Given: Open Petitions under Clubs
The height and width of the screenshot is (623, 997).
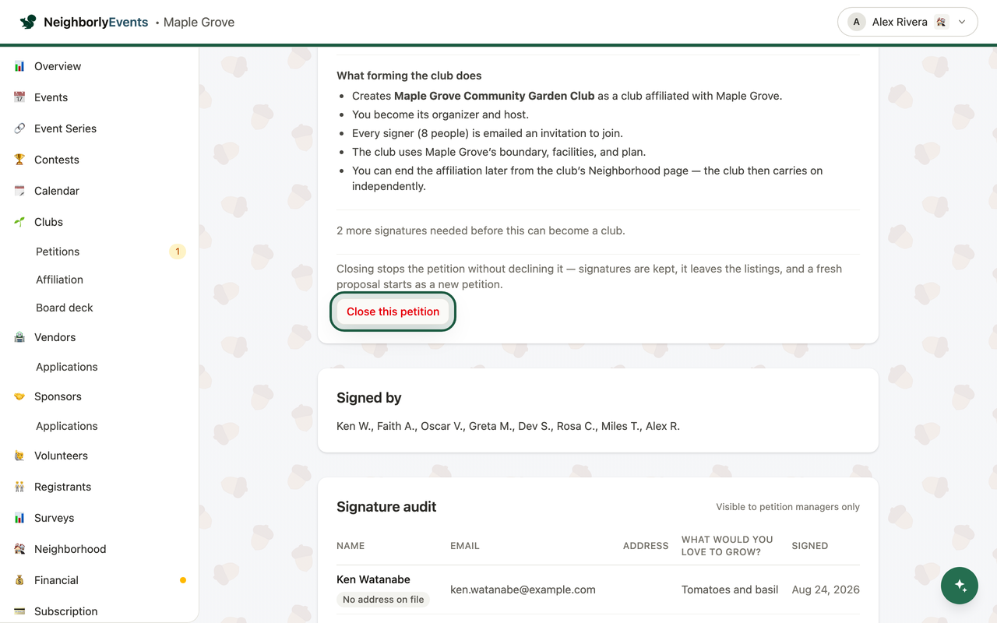Looking at the screenshot, I should [x=58, y=252].
